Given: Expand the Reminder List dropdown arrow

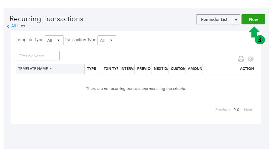Looking at the screenshot, I should tap(236, 20).
